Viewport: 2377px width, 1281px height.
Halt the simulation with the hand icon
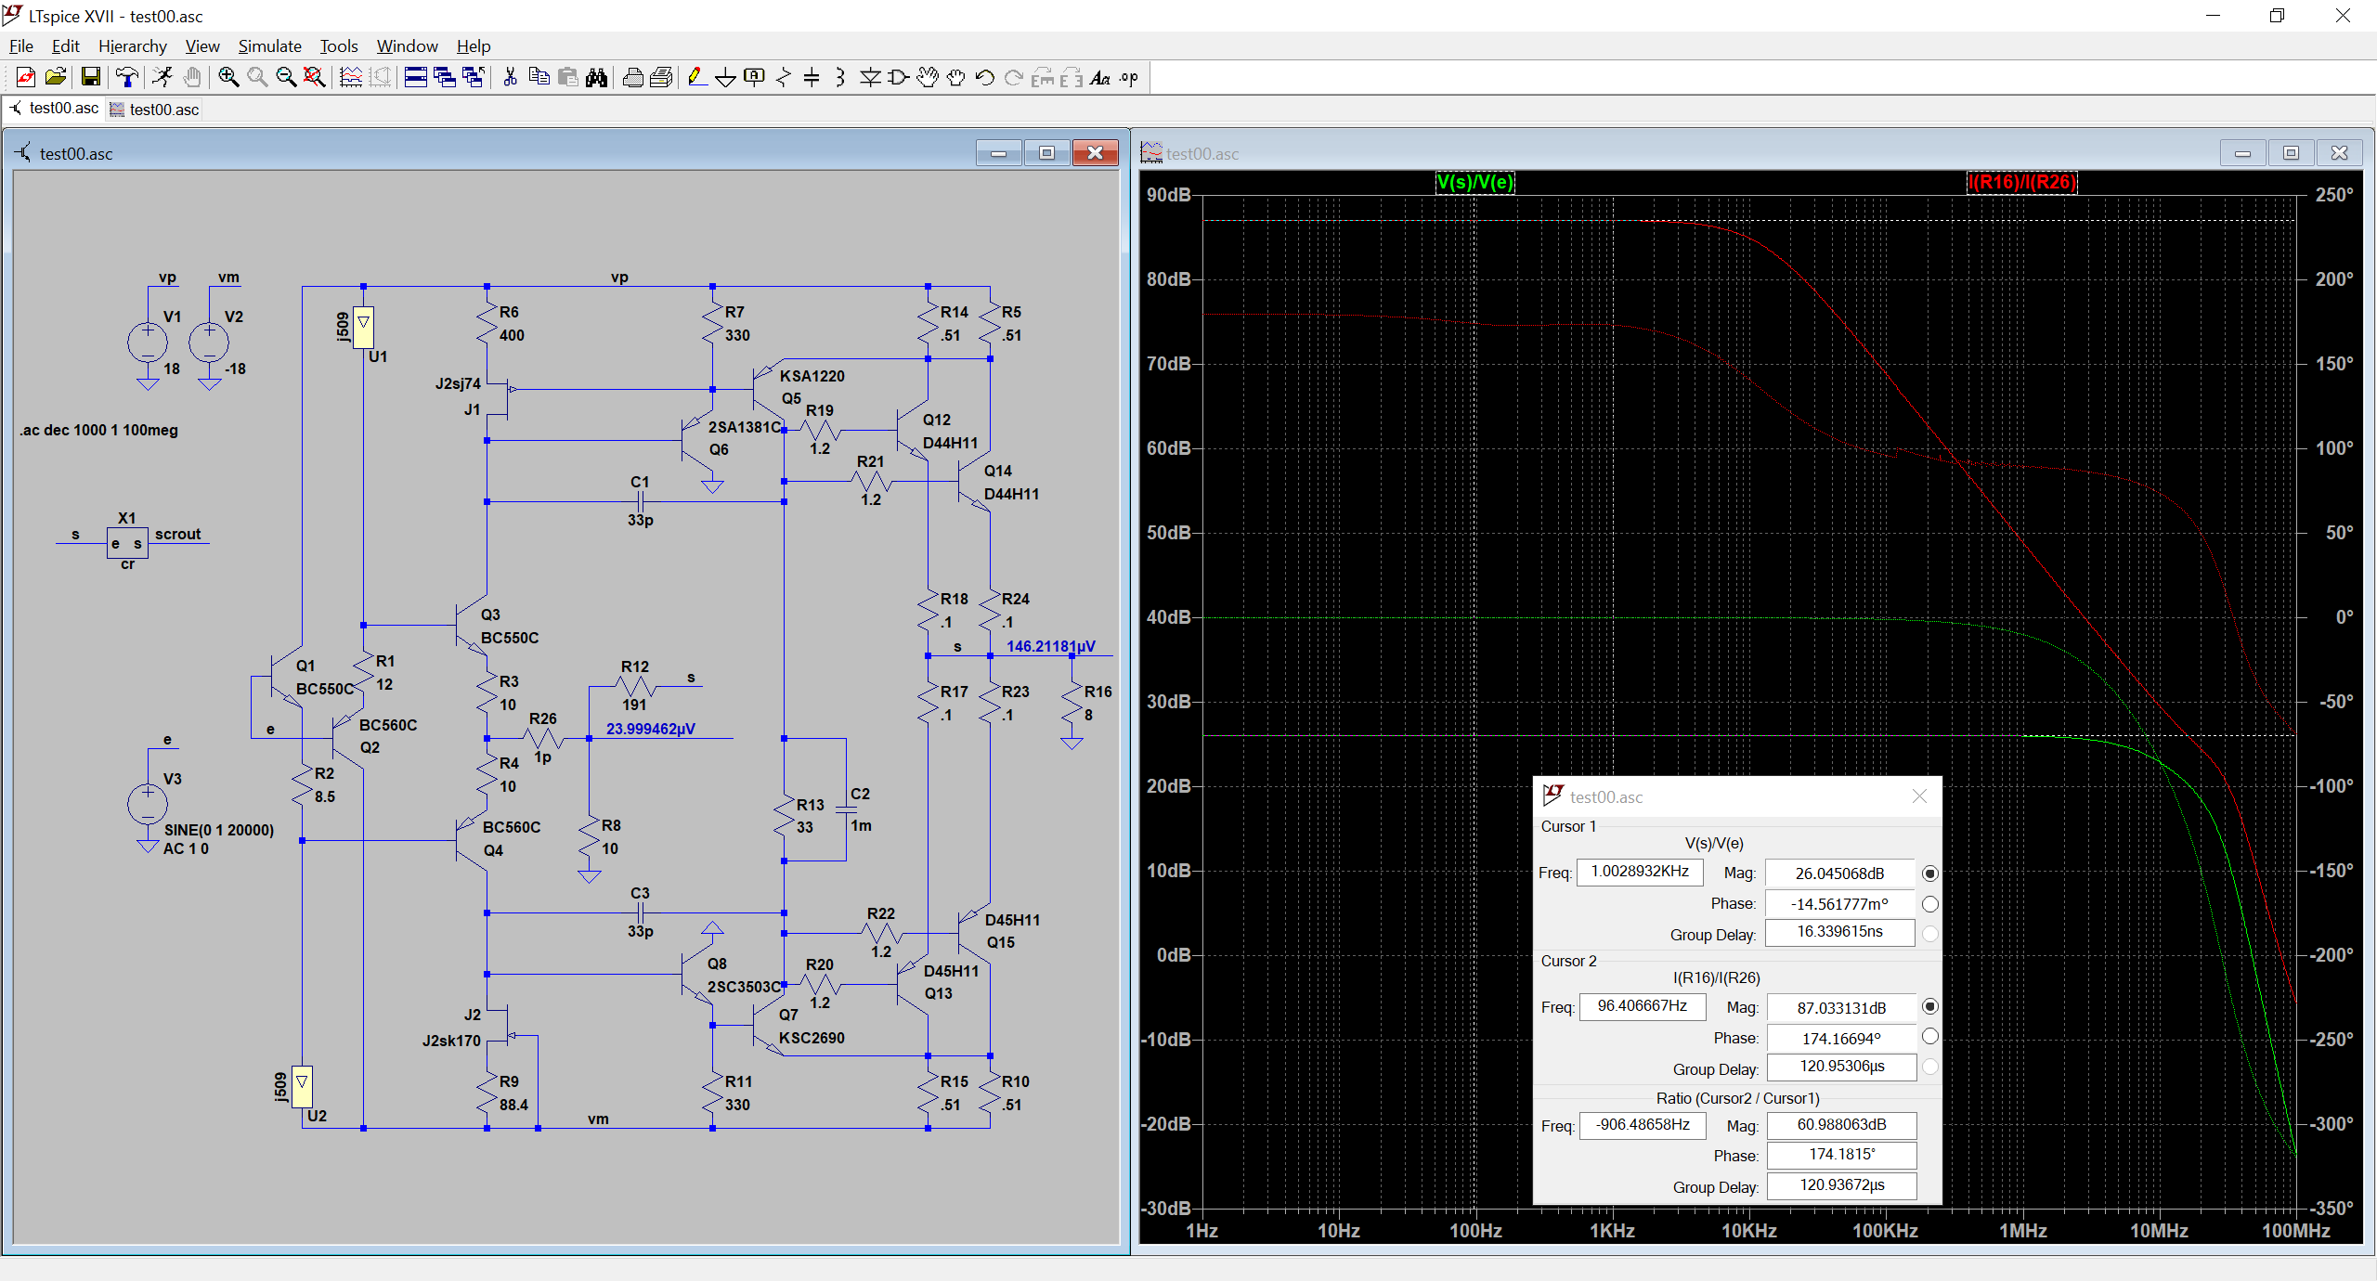[x=192, y=78]
